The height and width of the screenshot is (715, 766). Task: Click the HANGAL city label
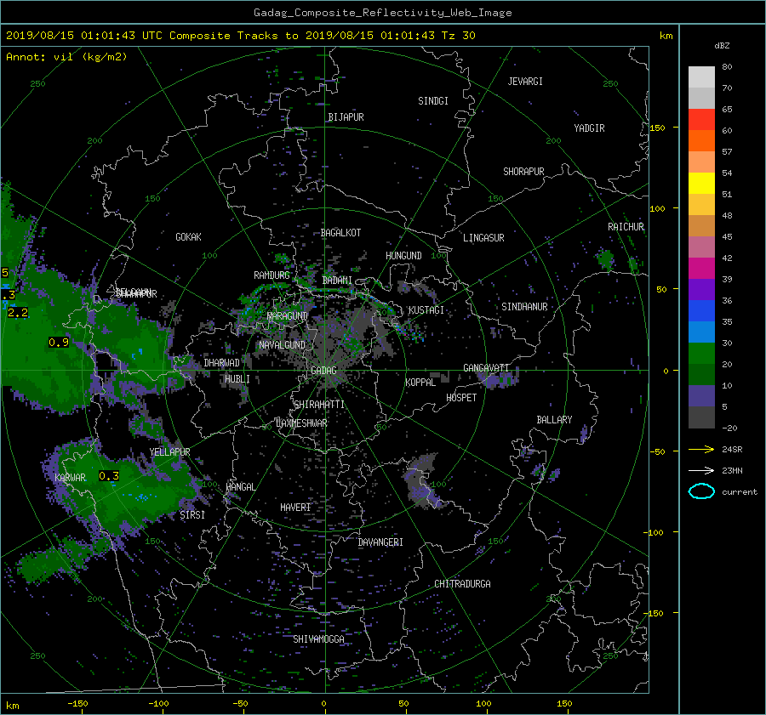point(240,487)
